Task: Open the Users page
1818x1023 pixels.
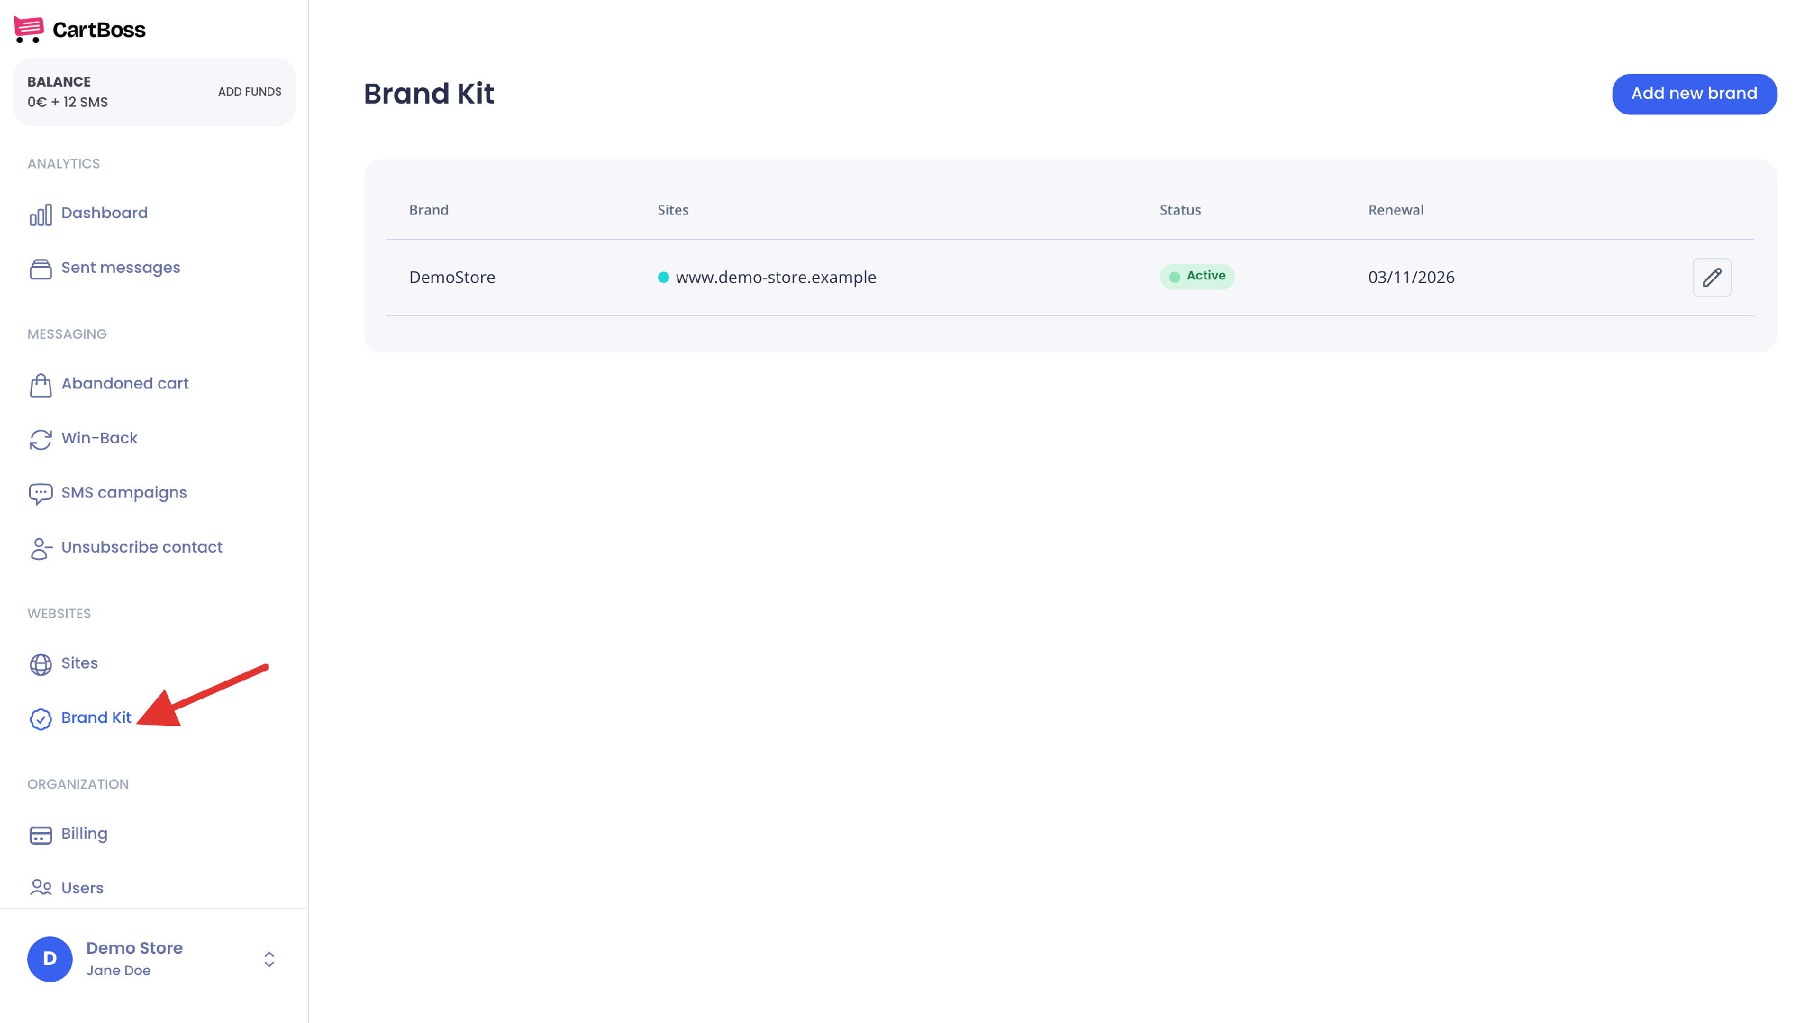Action: pos(82,888)
